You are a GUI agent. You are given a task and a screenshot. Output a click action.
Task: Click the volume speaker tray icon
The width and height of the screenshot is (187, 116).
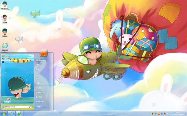[168, 114]
